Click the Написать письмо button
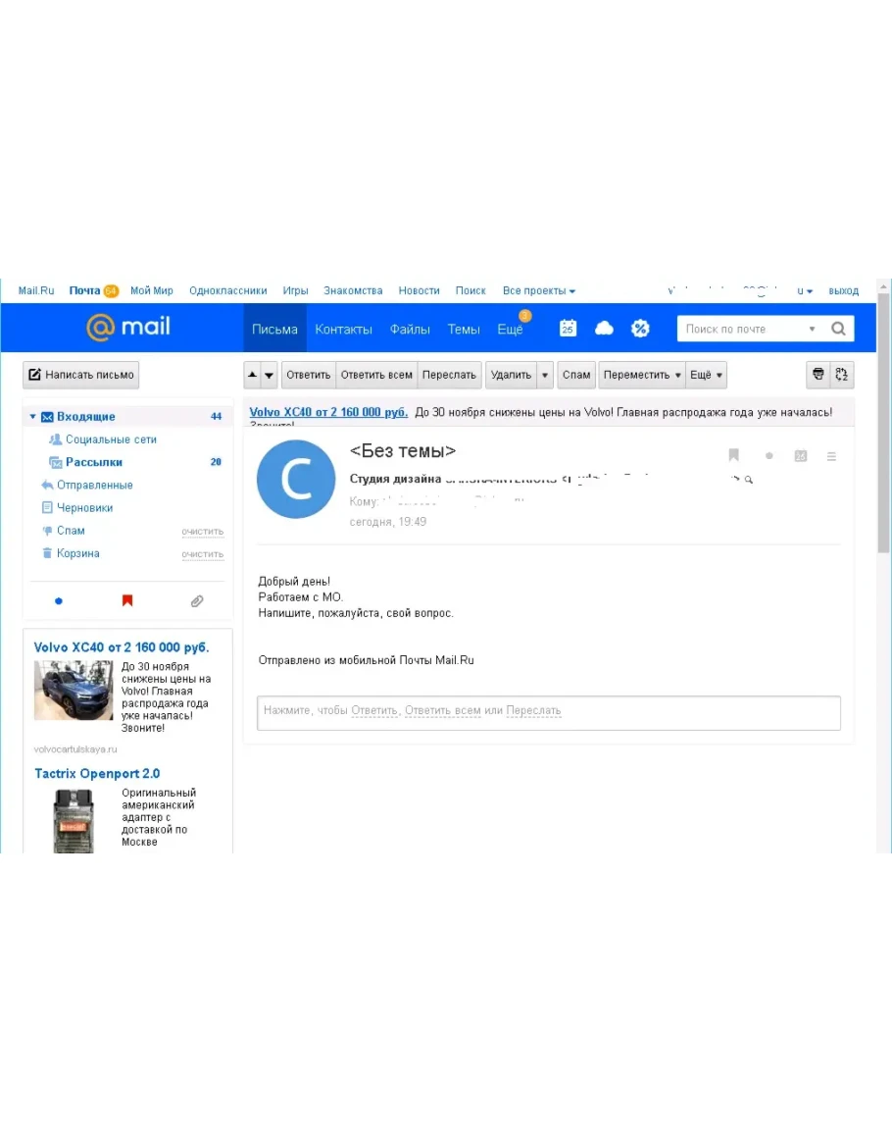 81,375
